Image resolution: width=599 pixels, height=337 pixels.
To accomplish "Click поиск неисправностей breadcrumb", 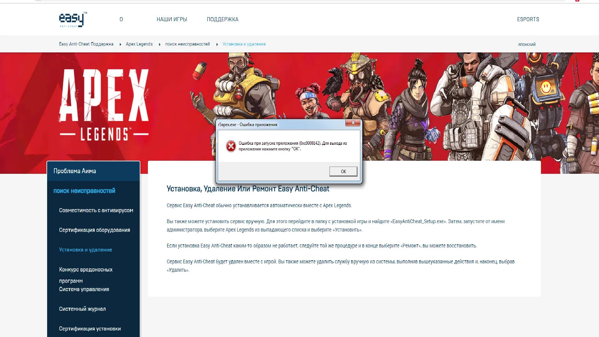I will [187, 44].
